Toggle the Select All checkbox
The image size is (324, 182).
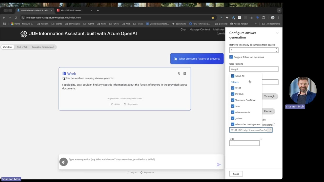232,76
